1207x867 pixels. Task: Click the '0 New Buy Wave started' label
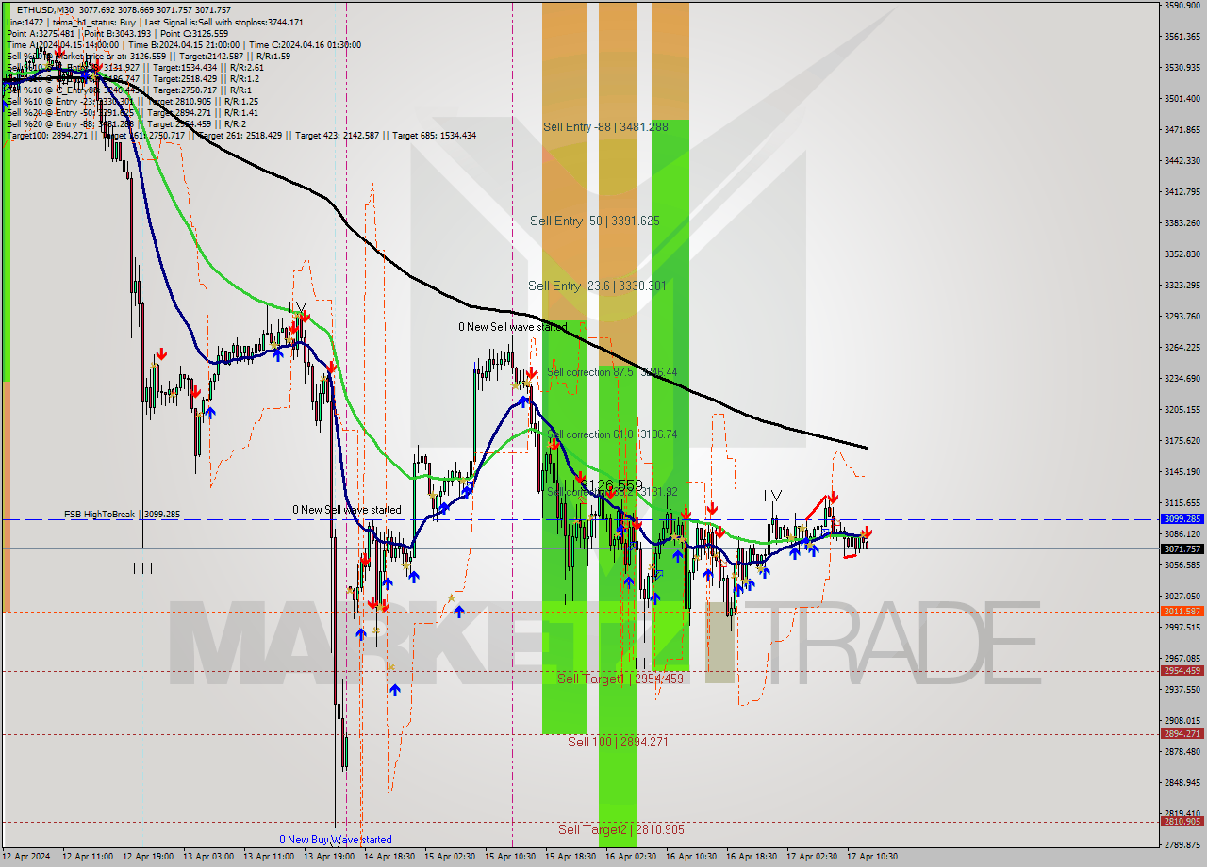click(335, 840)
